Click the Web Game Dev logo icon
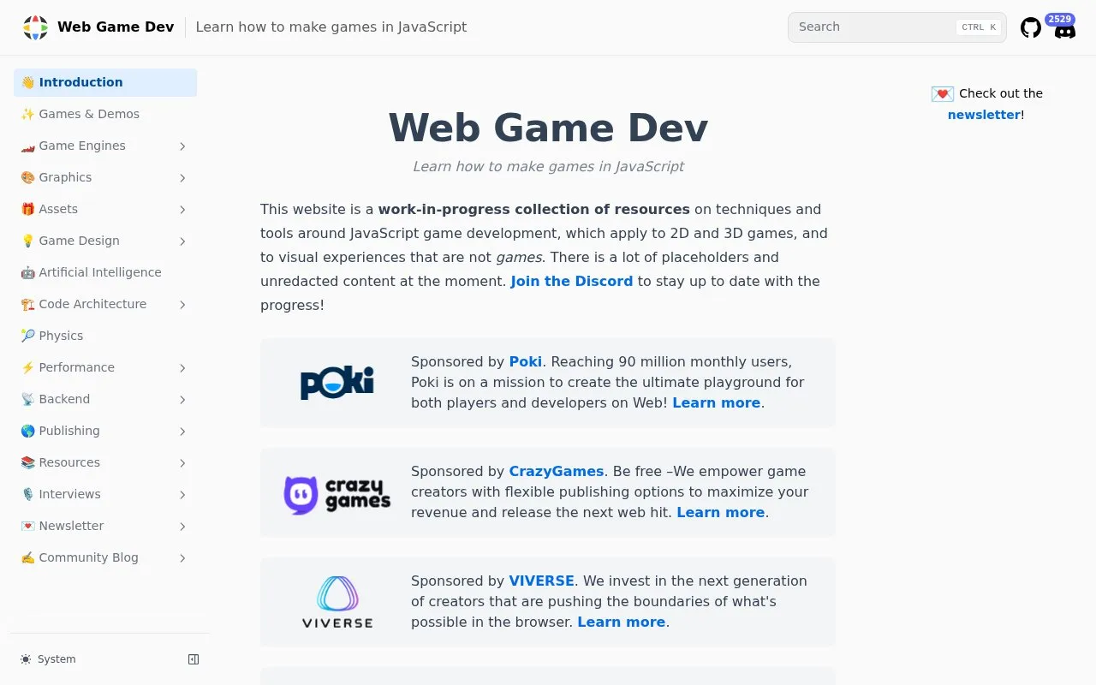 pyautogui.click(x=35, y=27)
